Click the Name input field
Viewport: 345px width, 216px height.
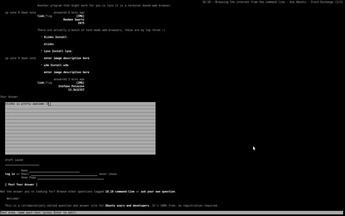click(x=54, y=170)
